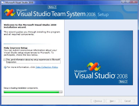Click the title bar window icon

pos(3,3)
